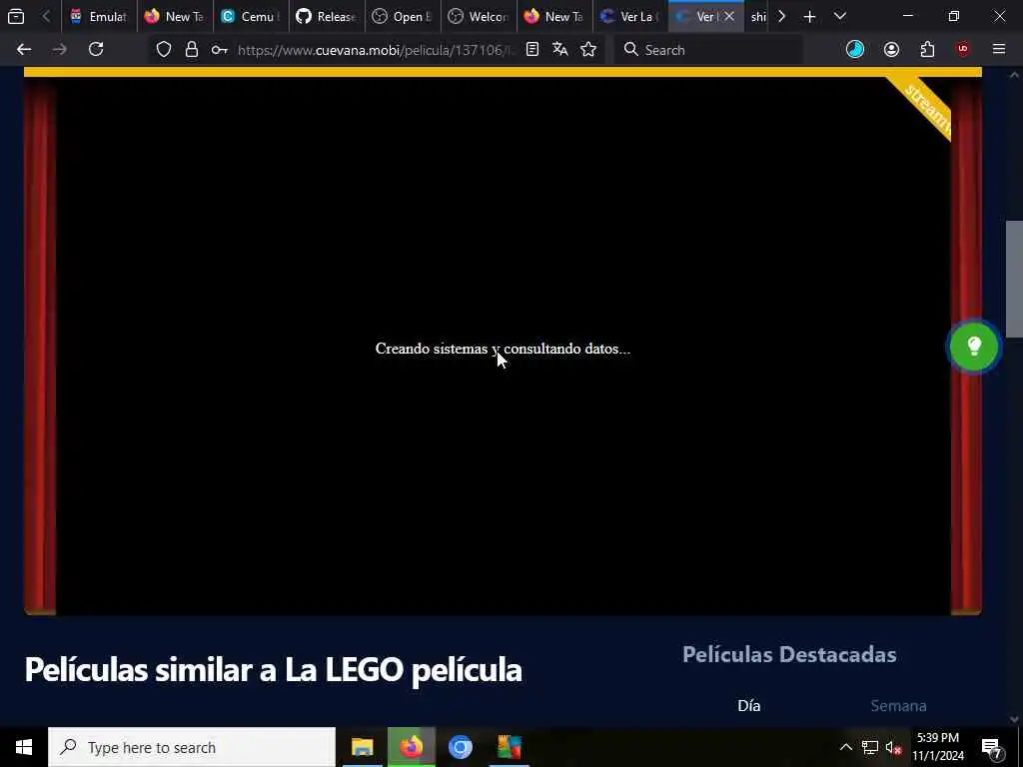1023x767 pixels.
Task: Switch to the shi tab
Action: pos(758,16)
